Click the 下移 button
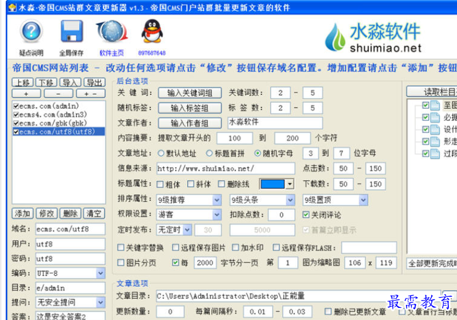The width and height of the screenshot is (457, 320). [x=46, y=83]
